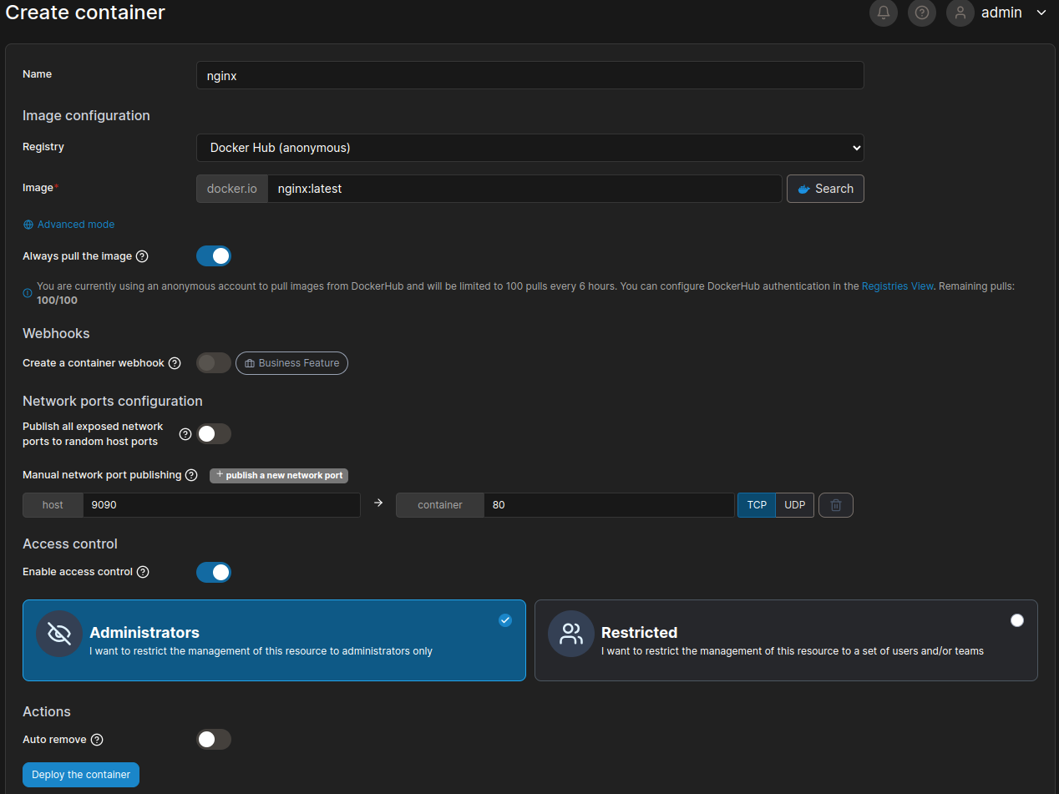The height and width of the screenshot is (794, 1059).
Task: Click the Image configuration heading
Action: point(86,115)
